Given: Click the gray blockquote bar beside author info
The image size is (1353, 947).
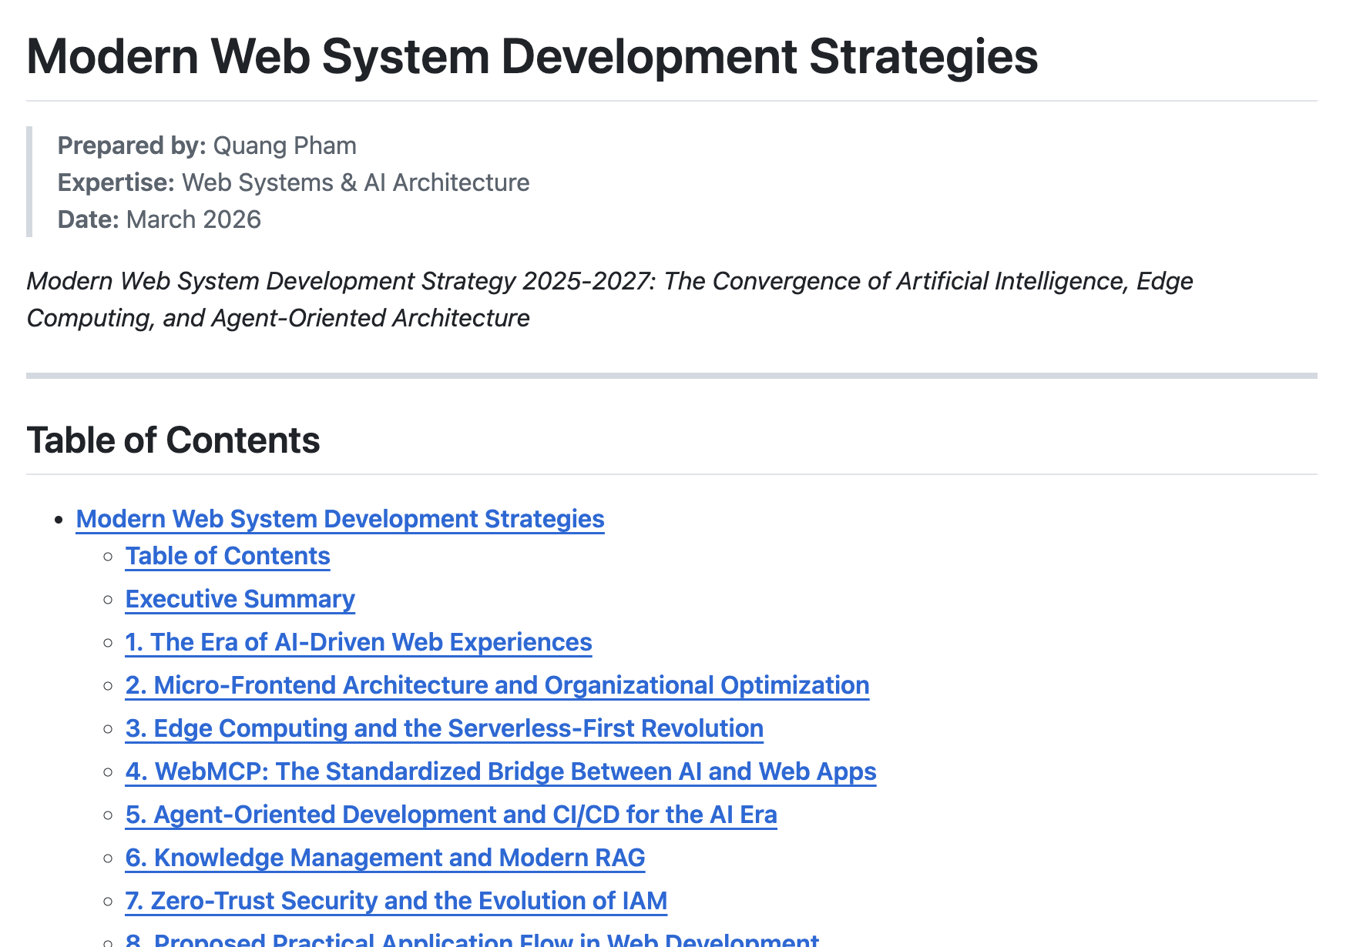Looking at the screenshot, I should tap(29, 182).
